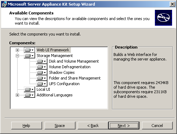177x134 pixels.
Task: Click the text 'This component requires 2434KB'
Action: [x=141, y=83]
